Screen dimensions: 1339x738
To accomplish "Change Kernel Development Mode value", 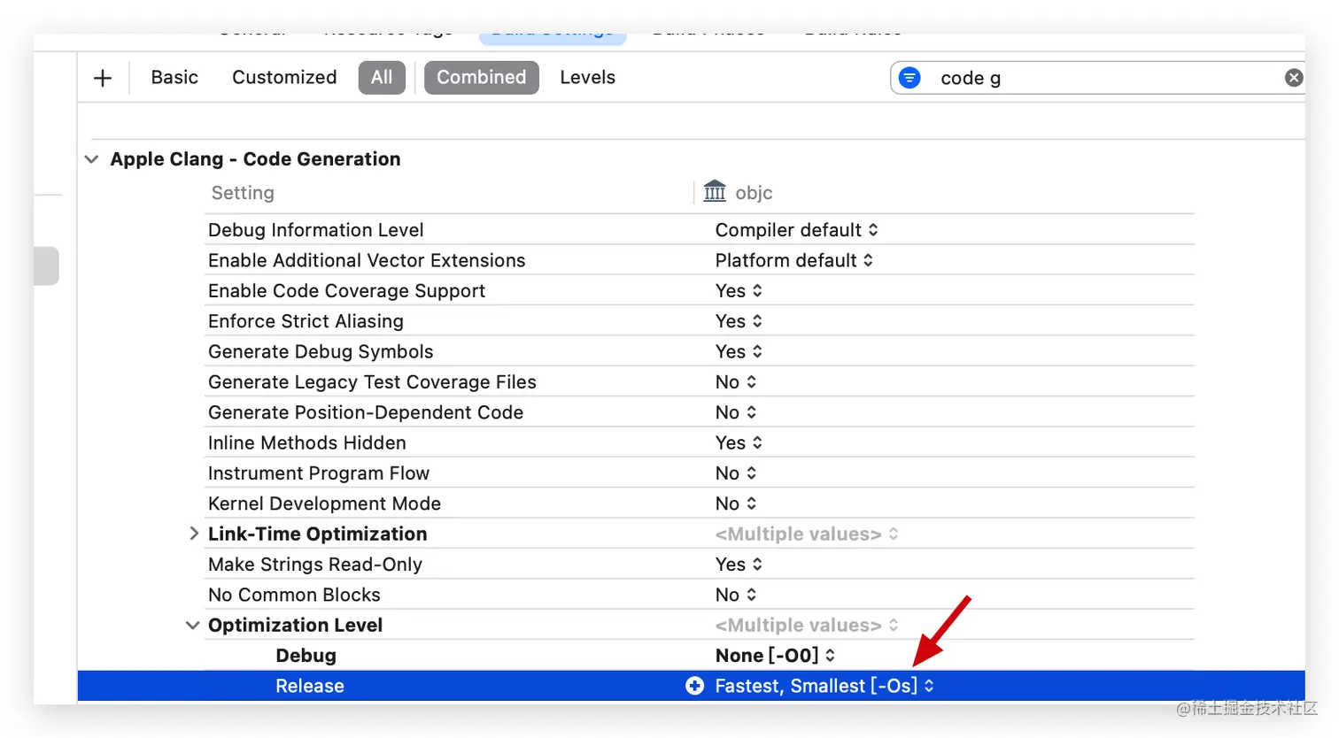I will [736, 504].
